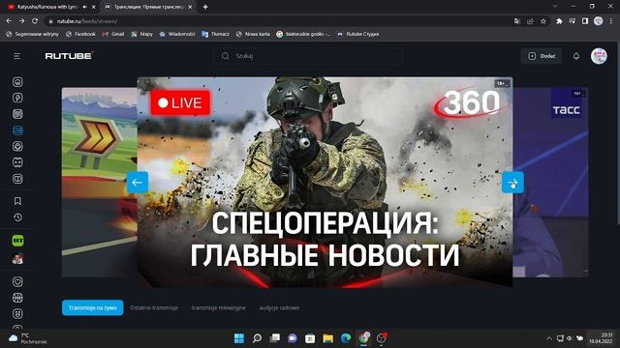Screen dimensions: 620x348
Task: Select the Transmisje na żywo tab
Action: pyautogui.click(x=93, y=307)
